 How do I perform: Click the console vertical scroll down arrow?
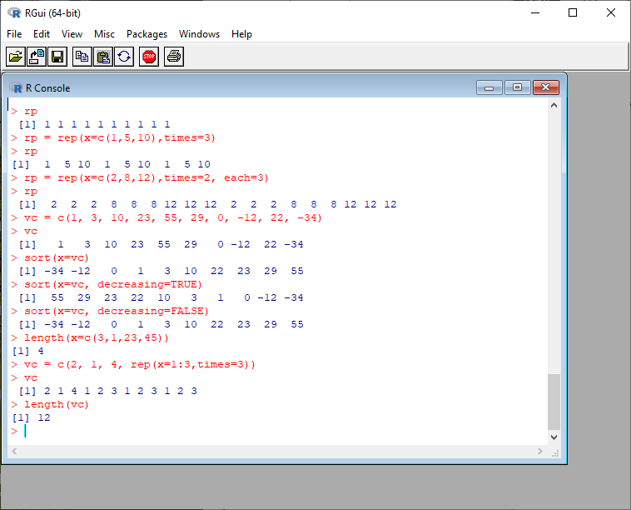pyautogui.click(x=554, y=437)
